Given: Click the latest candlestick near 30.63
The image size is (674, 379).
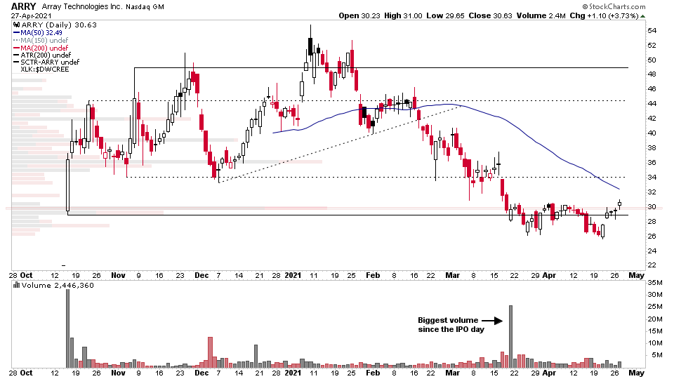Looking at the screenshot, I should [619, 204].
